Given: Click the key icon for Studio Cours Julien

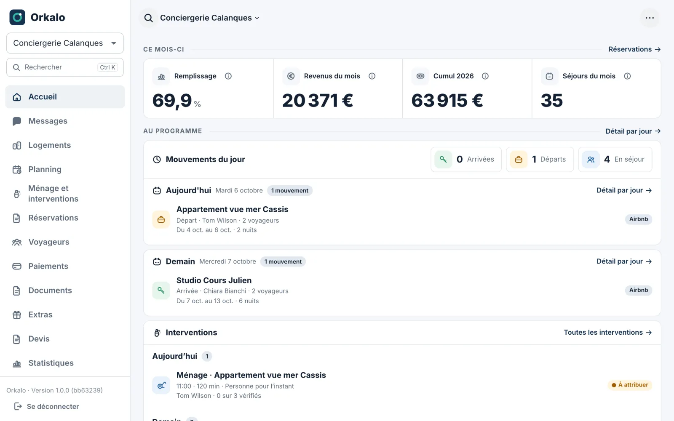Looking at the screenshot, I should 161,290.
